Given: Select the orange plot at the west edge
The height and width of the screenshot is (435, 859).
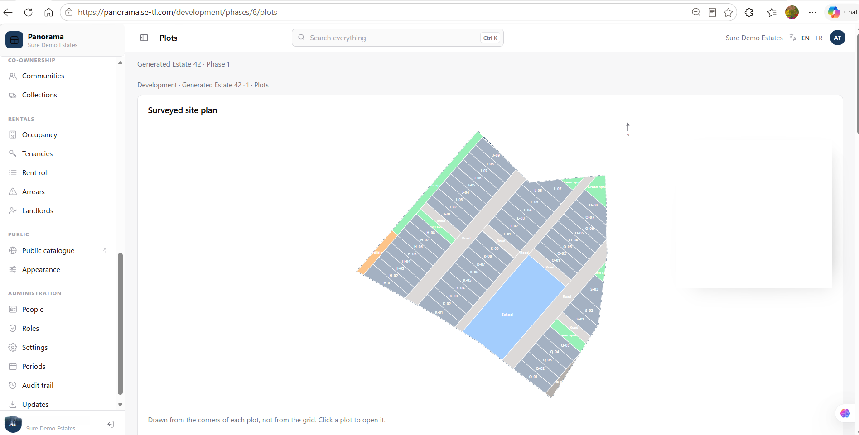Looking at the screenshot, I should pos(377,253).
